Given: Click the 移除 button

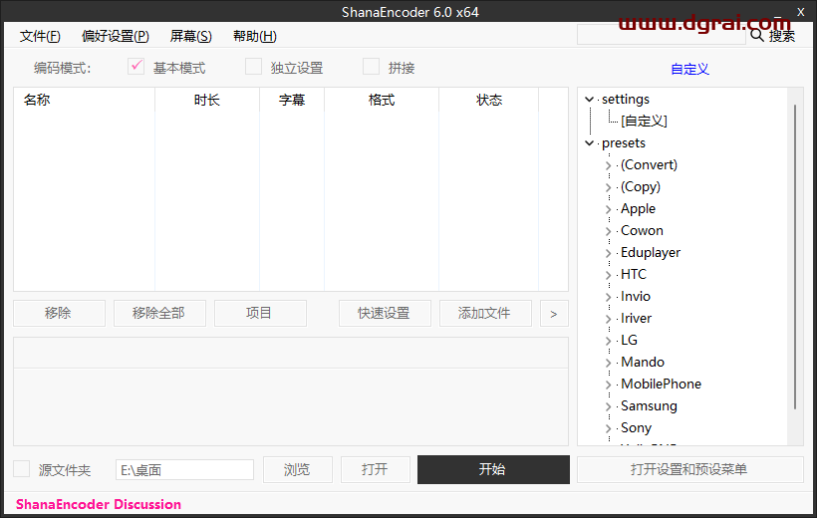Looking at the screenshot, I should click(x=59, y=313).
